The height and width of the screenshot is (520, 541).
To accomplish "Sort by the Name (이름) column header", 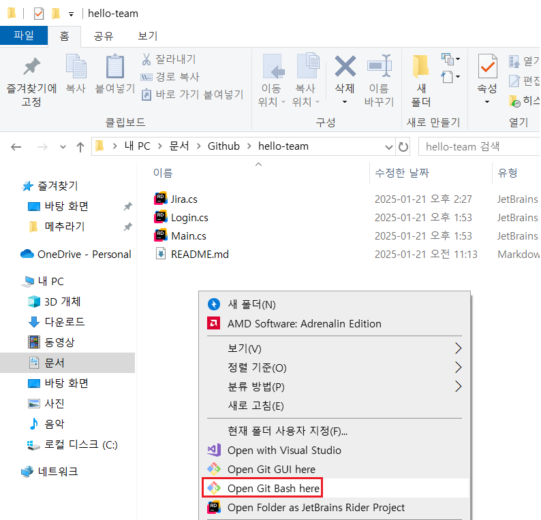I will click(163, 173).
